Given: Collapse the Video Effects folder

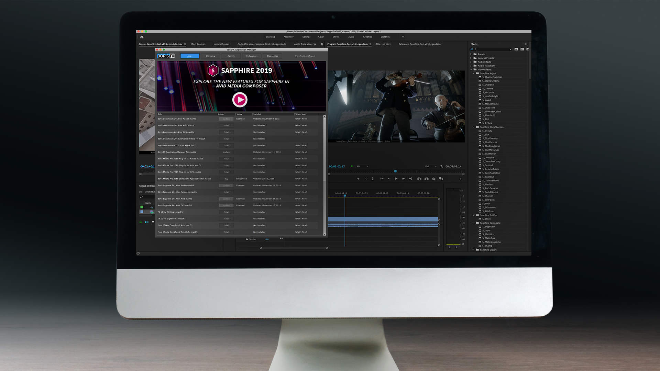Looking at the screenshot, I should tap(471, 69).
